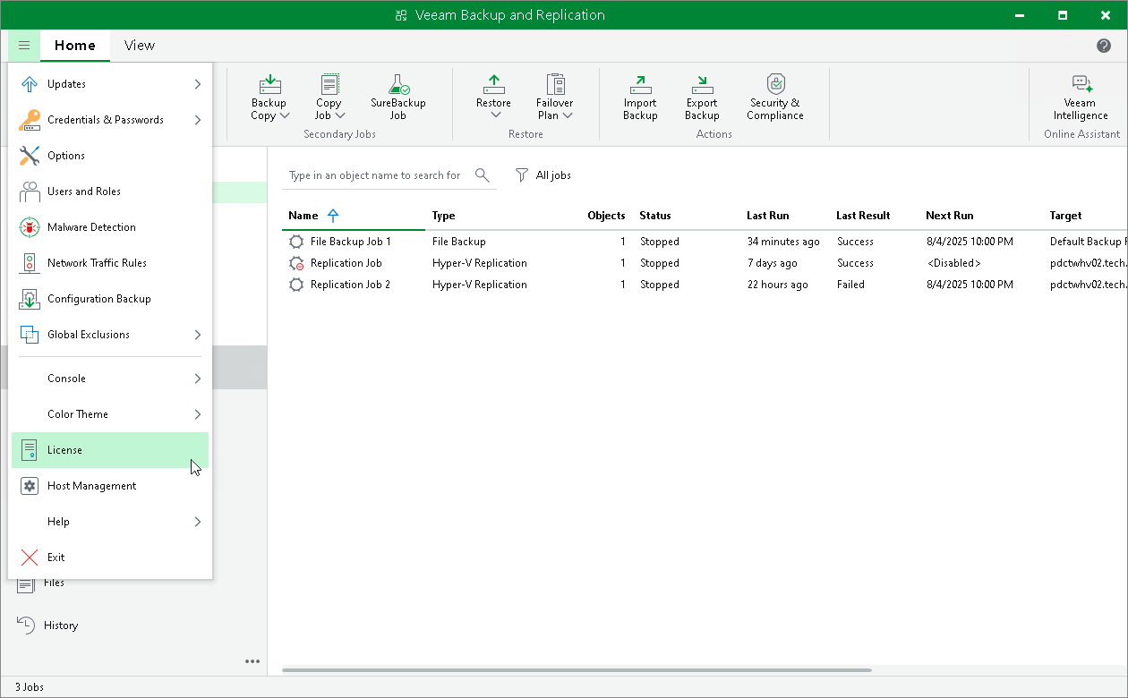Click the Exit menu entry
1128x698 pixels.
pos(110,558)
